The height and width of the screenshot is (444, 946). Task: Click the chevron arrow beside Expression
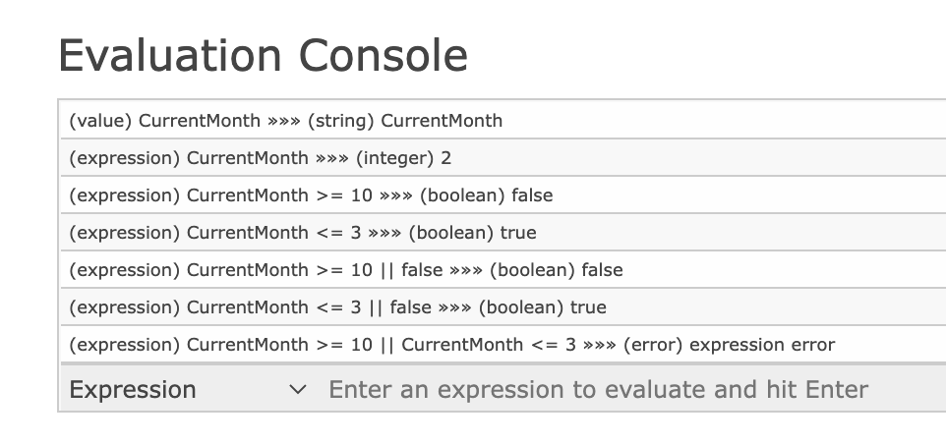pyautogui.click(x=297, y=390)
